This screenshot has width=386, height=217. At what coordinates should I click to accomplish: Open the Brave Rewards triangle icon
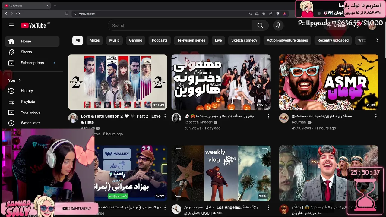[x=284, y=14]
